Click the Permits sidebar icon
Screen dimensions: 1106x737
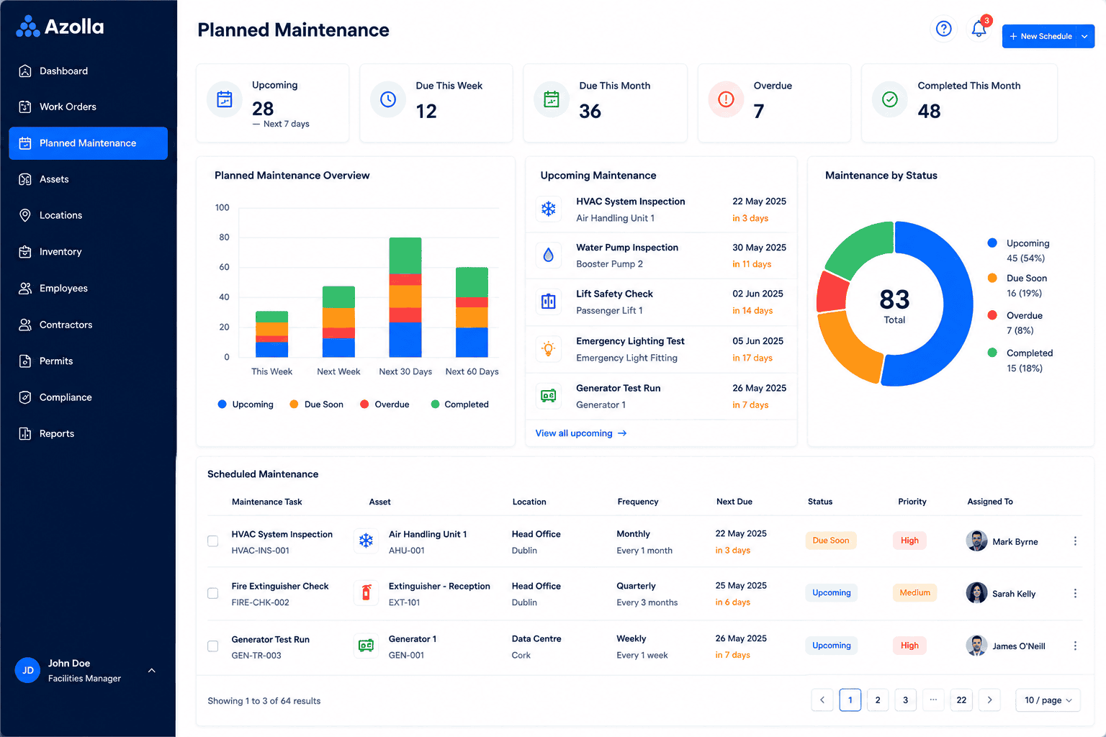click(x=25, y=361)
